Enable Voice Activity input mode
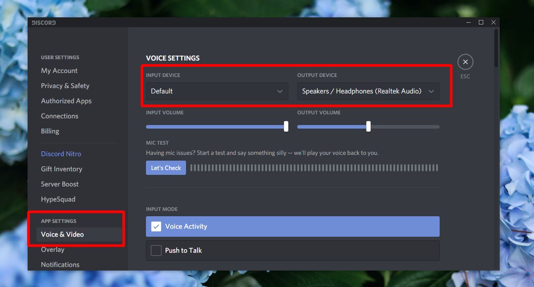Viewport: 534px width, 287px height. tap(293, 226)
